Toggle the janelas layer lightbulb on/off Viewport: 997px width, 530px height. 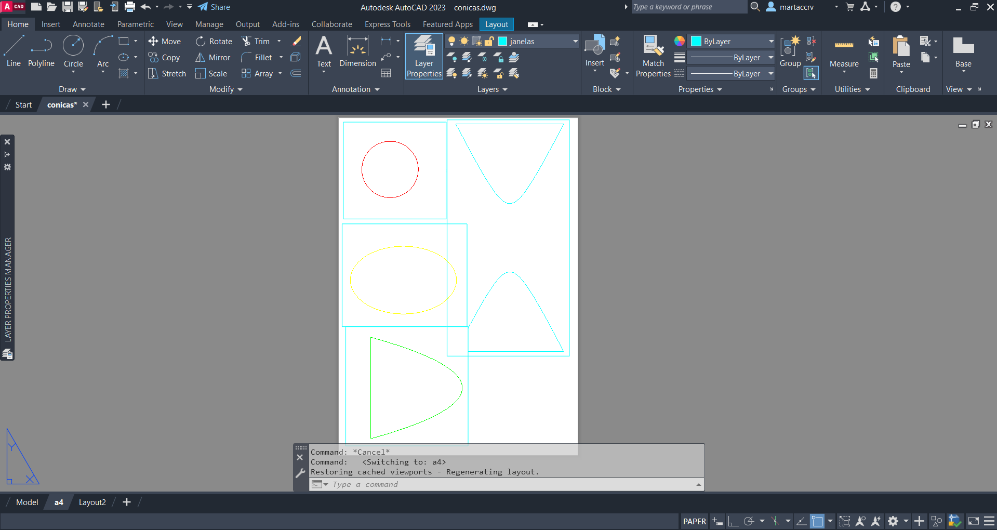click(x=451, y=42)
